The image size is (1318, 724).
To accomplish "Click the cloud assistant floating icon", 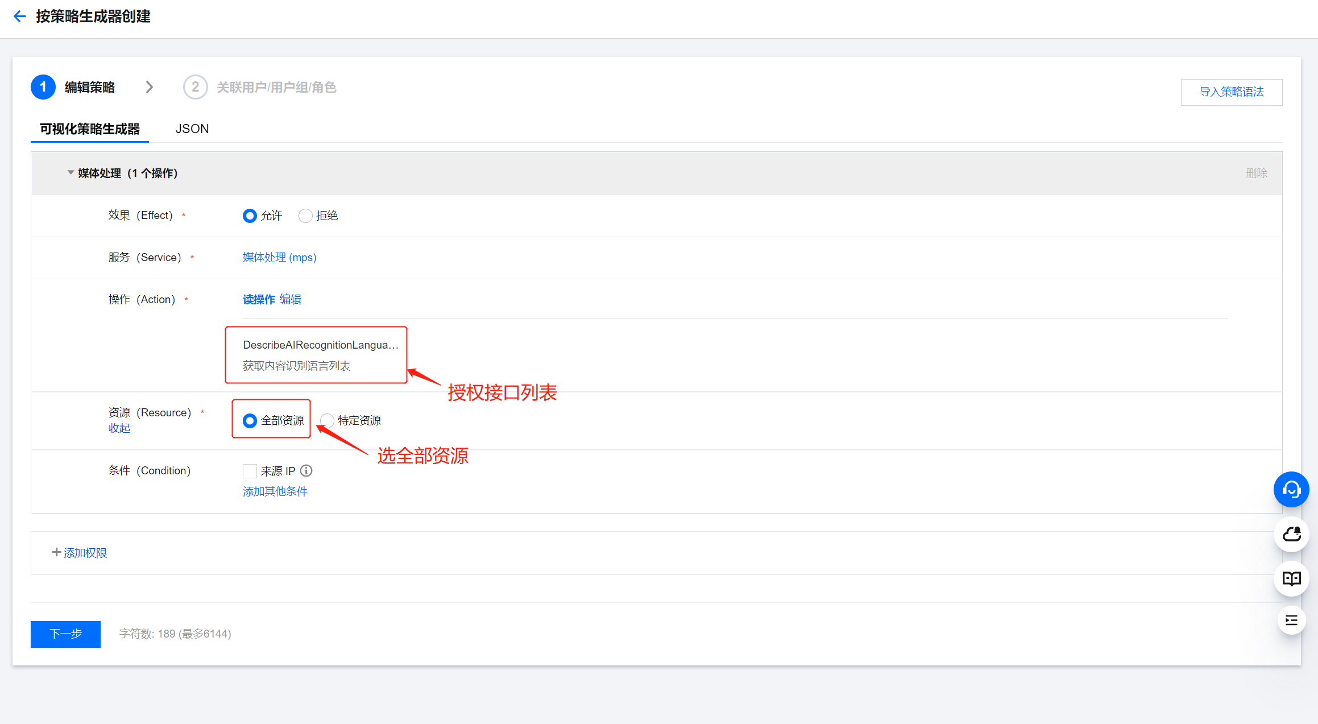I will tap(1291, 534).
